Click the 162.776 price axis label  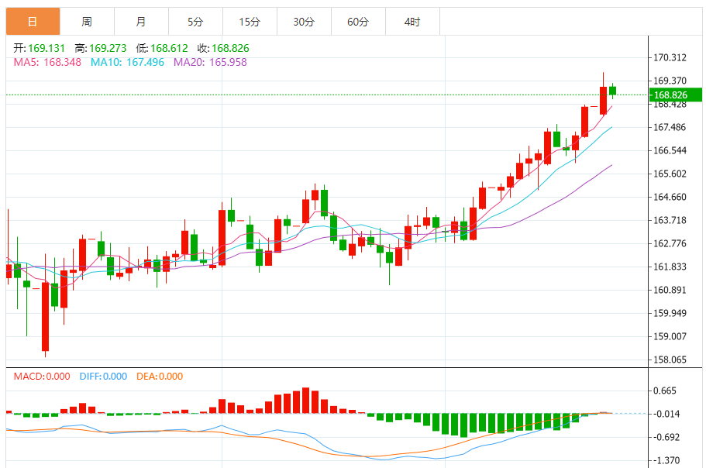(x=670, y=243)
